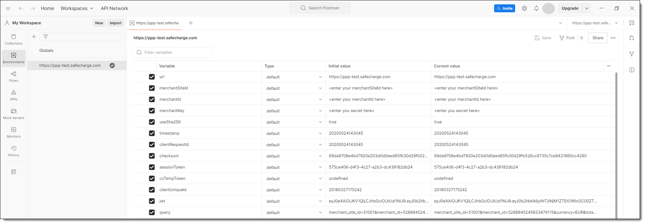Expand the Upgrade options arrow
645x224 pixels.
pos(587,8)
